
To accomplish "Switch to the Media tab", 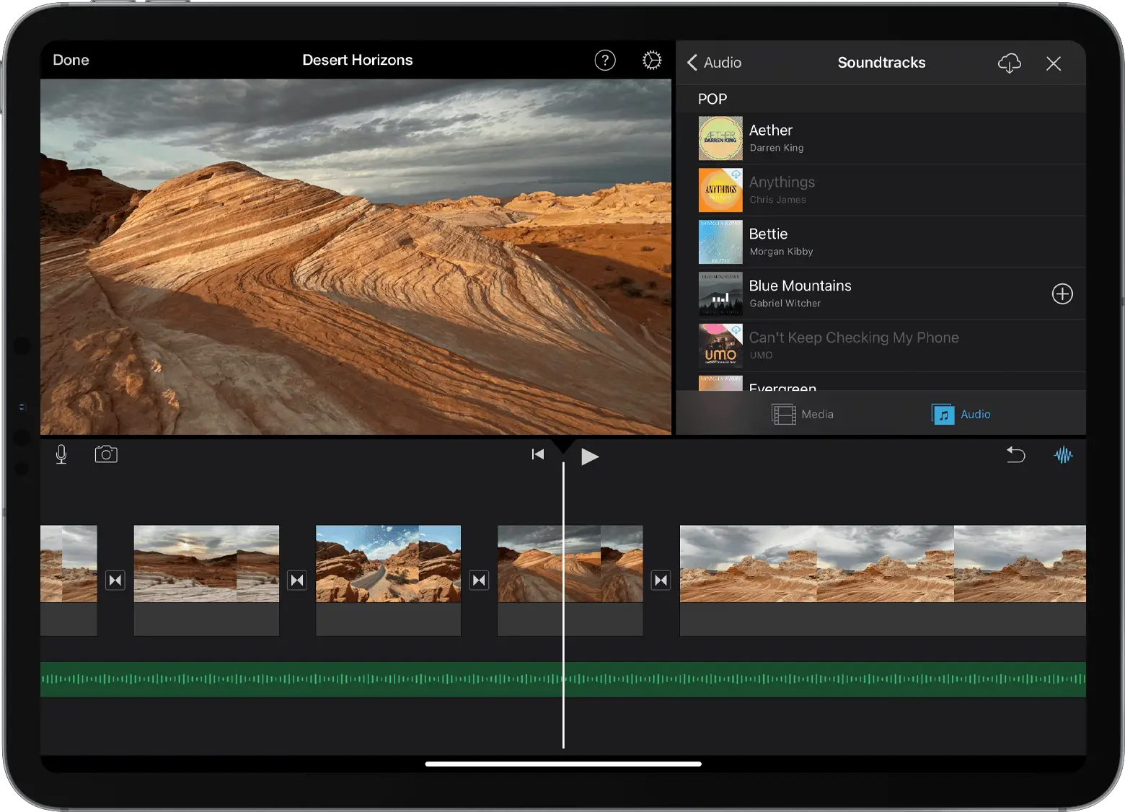I will 803,413.
